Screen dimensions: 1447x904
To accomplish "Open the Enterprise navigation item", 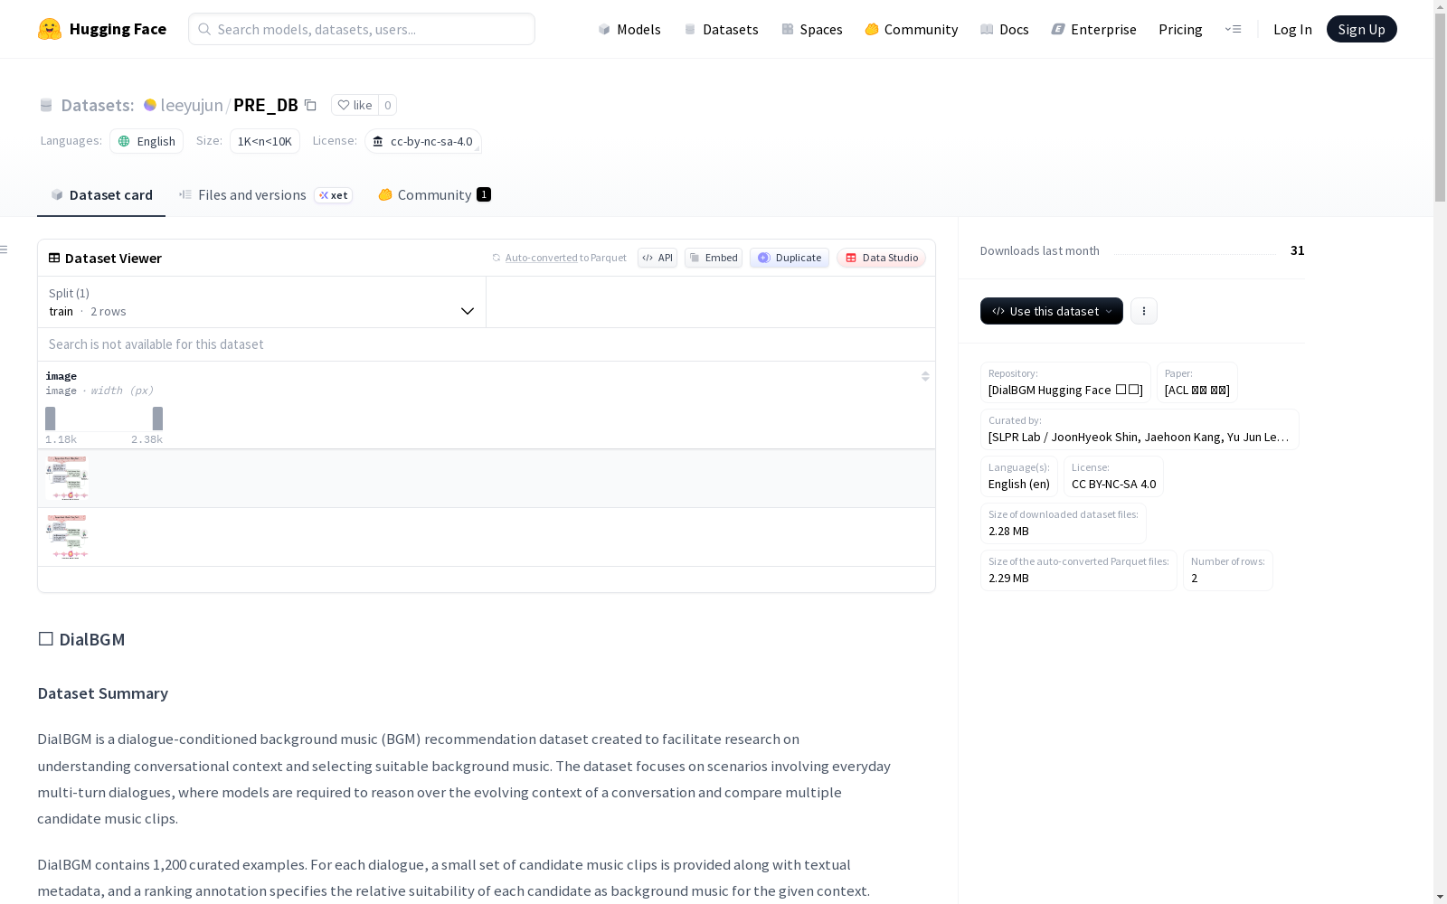I will pyautogui.click(x=1094, y=29).
